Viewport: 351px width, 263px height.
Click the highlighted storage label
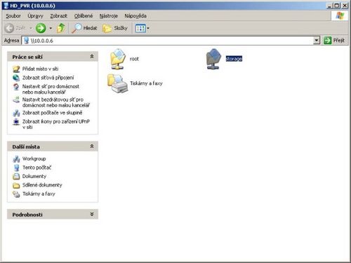[234, 59]
